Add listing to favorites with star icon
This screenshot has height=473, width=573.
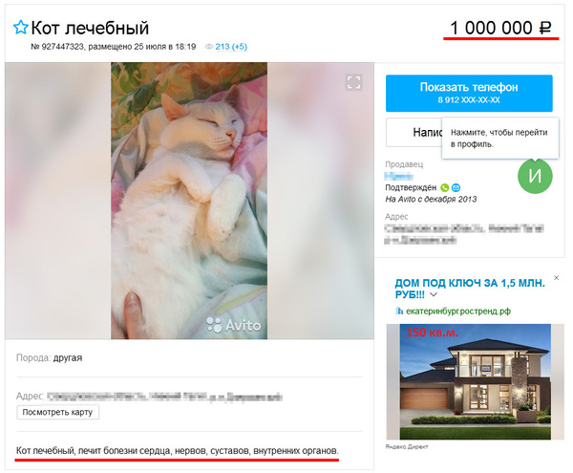[x=20, y=28]
